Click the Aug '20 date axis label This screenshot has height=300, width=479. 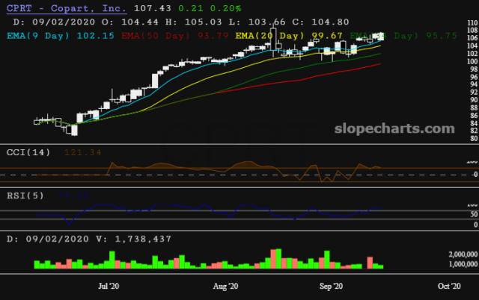point(225,285)
